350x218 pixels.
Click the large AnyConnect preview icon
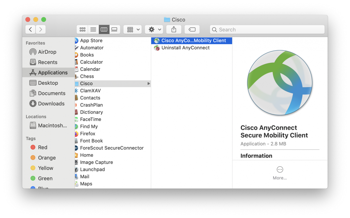pyautogui.click(x=280, y=82)
